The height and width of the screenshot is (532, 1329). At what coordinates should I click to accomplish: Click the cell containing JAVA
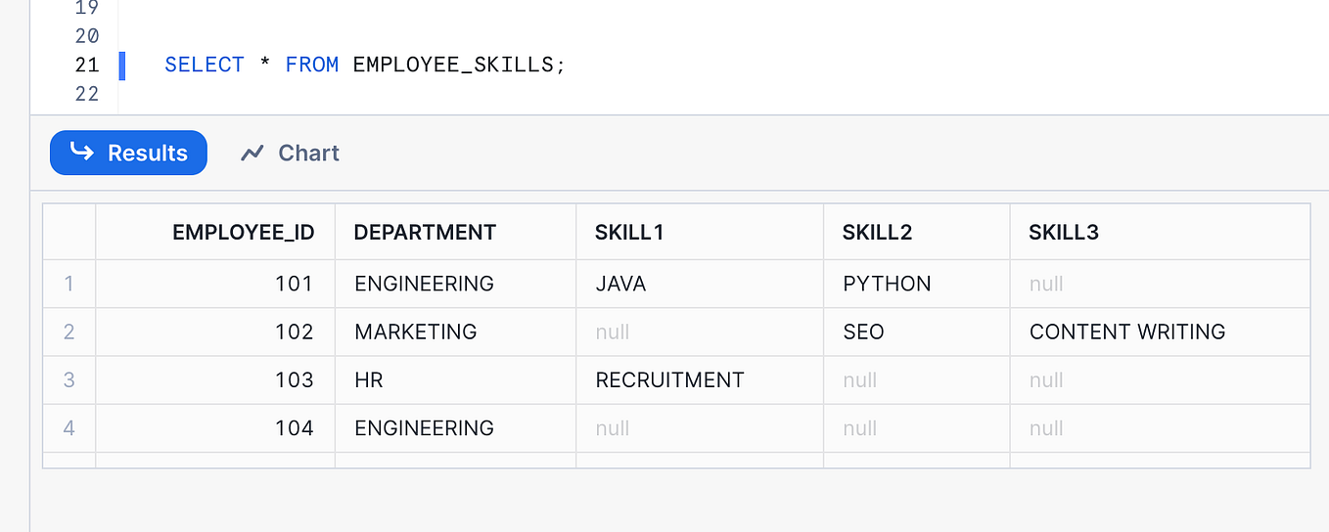tap(620, 284)
